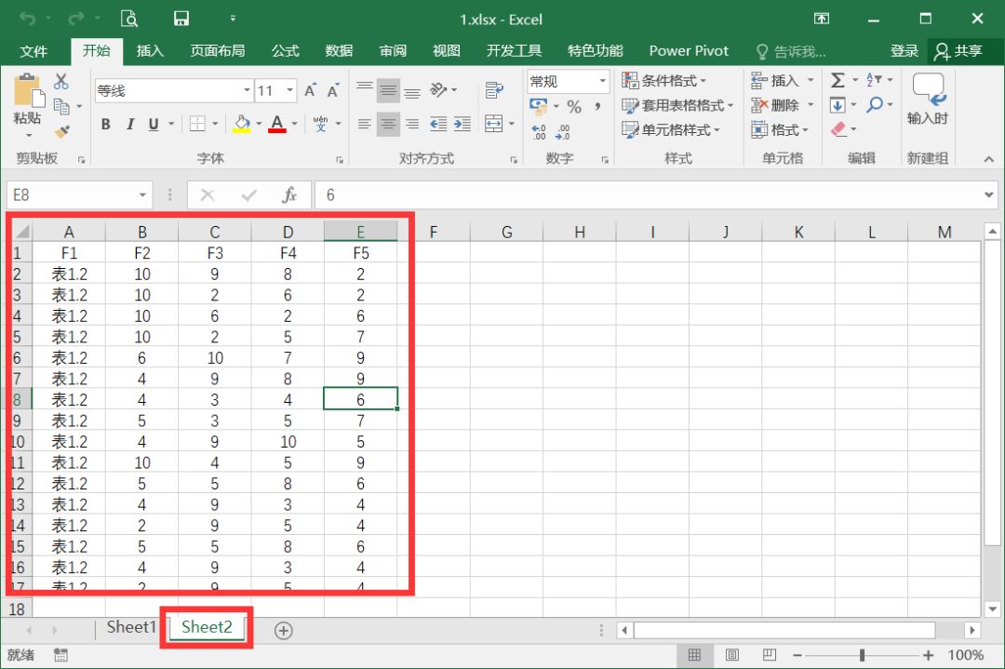Increase font size with larger A icon
Screen dimensions: 1005x669
(310, 90)
